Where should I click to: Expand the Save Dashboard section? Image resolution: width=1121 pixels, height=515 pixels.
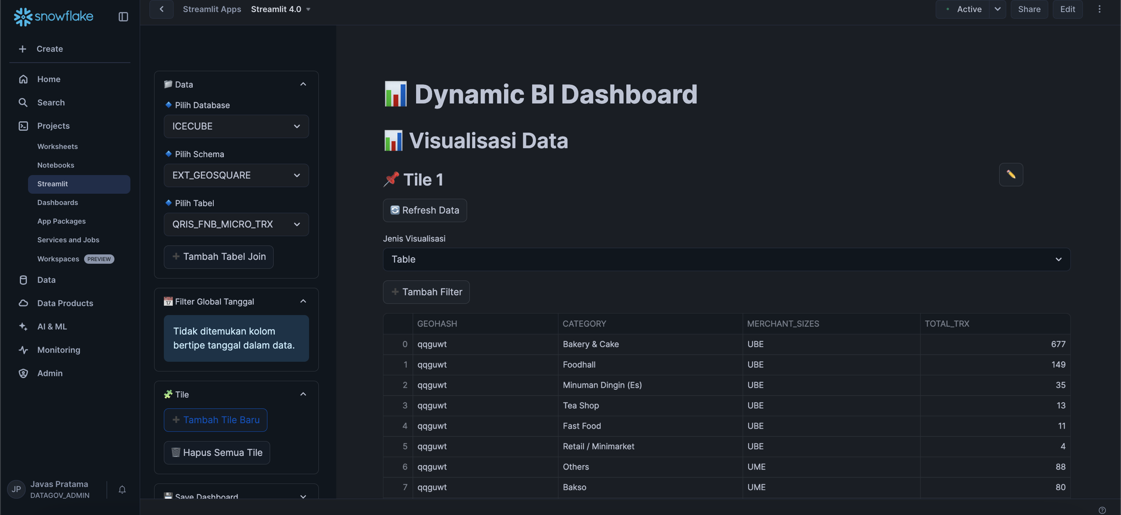click(x=303, y=497)
